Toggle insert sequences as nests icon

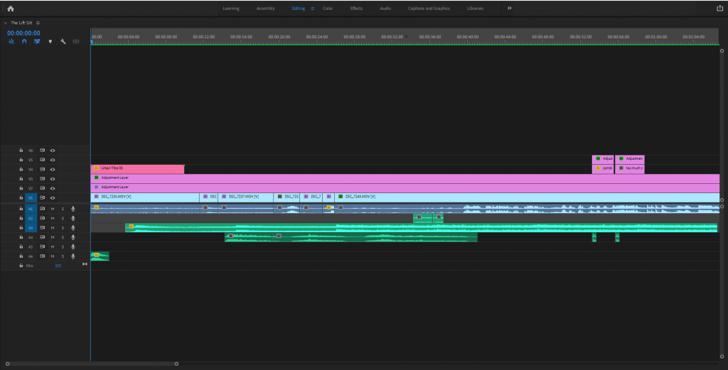click(x=11, y=42)
